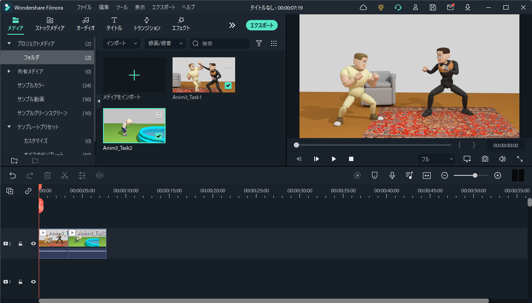Play the preview video
532x303 pixels.
(x=334, y=159)
